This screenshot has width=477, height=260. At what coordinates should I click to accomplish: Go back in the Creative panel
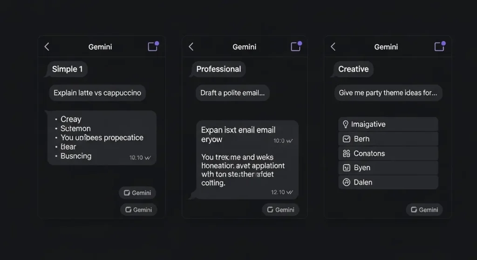(x=333, y=47)
